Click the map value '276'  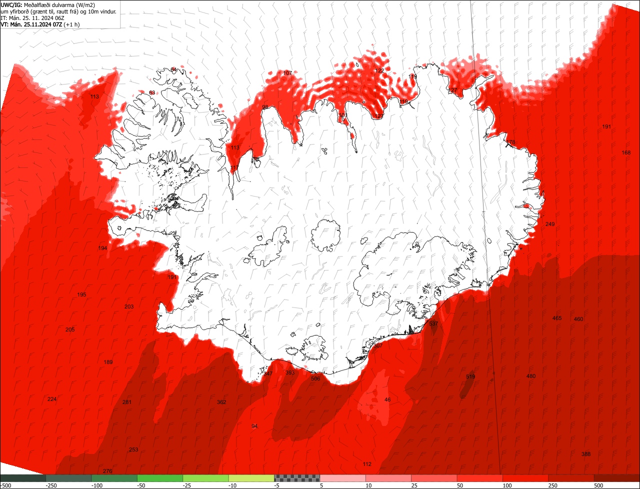tap(107, 471)
